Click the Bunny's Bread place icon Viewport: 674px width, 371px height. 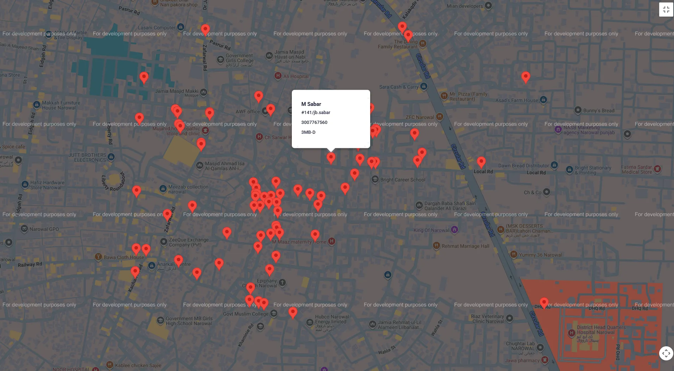(x=578, y=110)
